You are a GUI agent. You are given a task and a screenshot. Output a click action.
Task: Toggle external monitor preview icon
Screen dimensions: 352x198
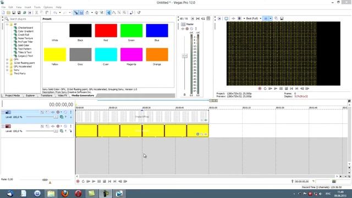[x=226, y=18]
